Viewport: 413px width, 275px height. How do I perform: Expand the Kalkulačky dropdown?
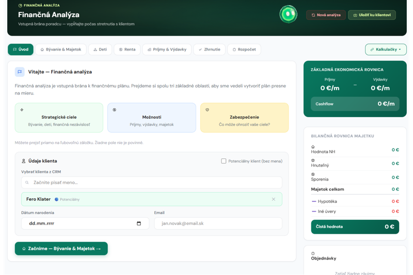pyautogui.click(x=386, y=50)
